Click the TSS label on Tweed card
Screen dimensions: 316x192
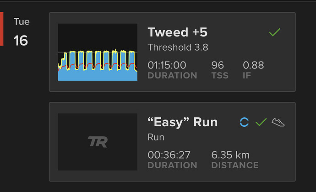[220, 76]
